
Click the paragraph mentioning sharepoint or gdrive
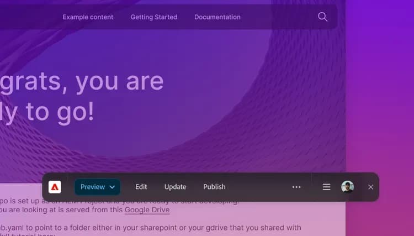[x=149, y=228]
